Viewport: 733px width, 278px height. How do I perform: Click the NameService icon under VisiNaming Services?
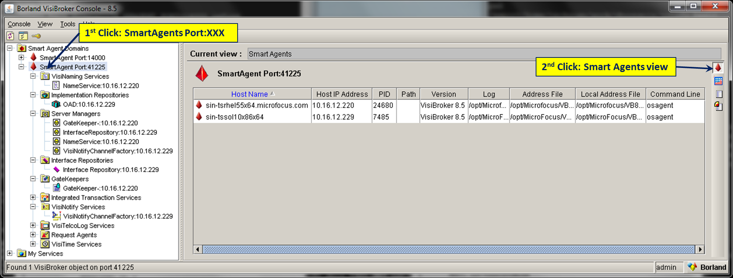click(56, 85)
